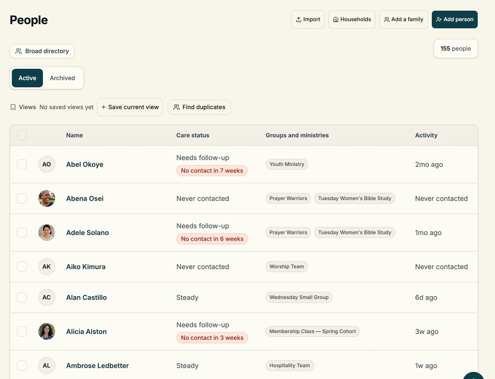Viewport: 495px width, 379px height.
Task: Click the 155 people count badge
Action: pos(455,49)
